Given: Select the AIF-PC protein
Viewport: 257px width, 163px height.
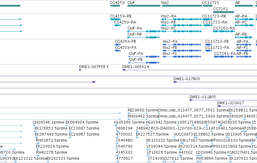Looking at the screenshot, I should tap(244, 51).
